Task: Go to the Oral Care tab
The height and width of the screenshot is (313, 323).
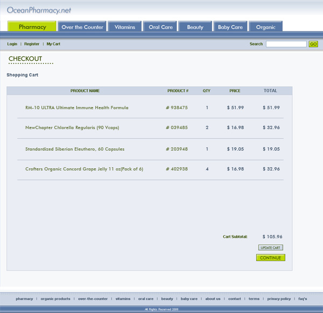Action: (x=160, y=27)
